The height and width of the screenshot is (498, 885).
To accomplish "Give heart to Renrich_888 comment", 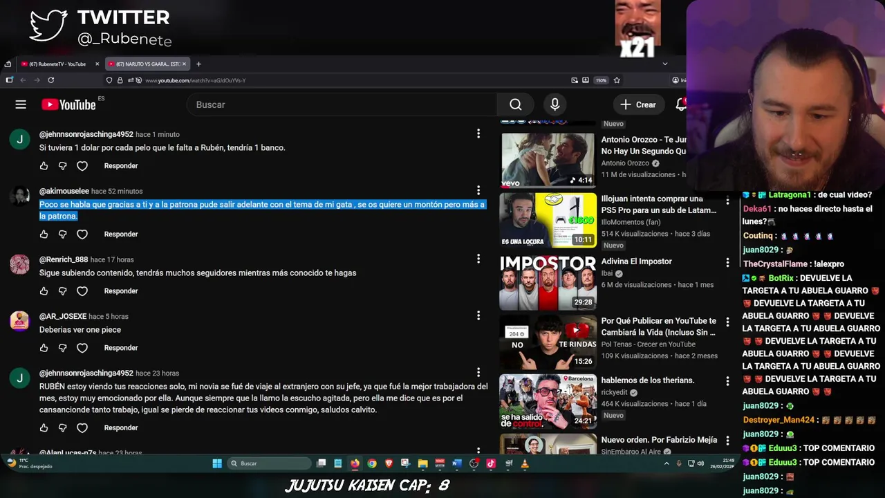I will (x=82, y=291).
